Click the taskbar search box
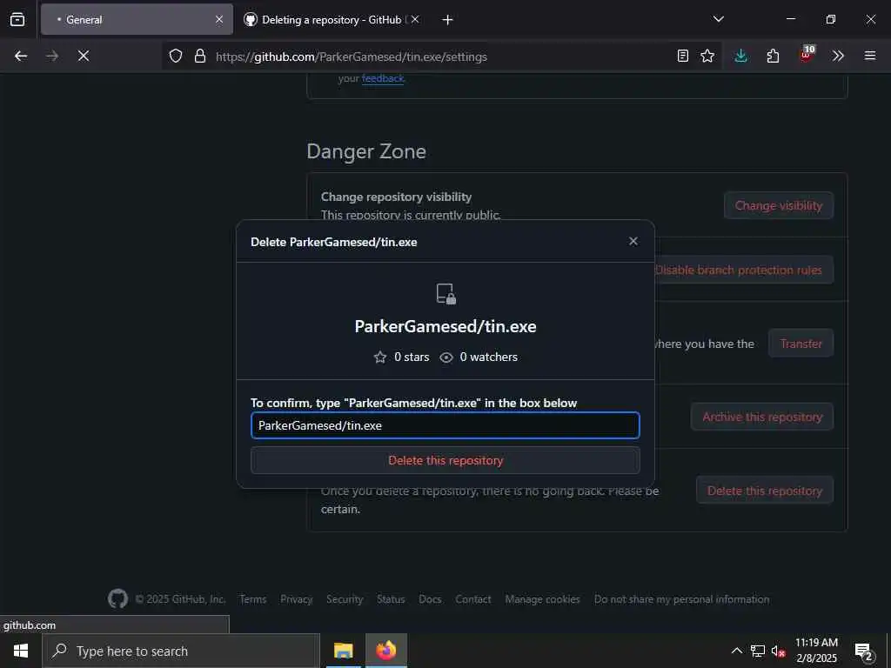 pos(181,651)
